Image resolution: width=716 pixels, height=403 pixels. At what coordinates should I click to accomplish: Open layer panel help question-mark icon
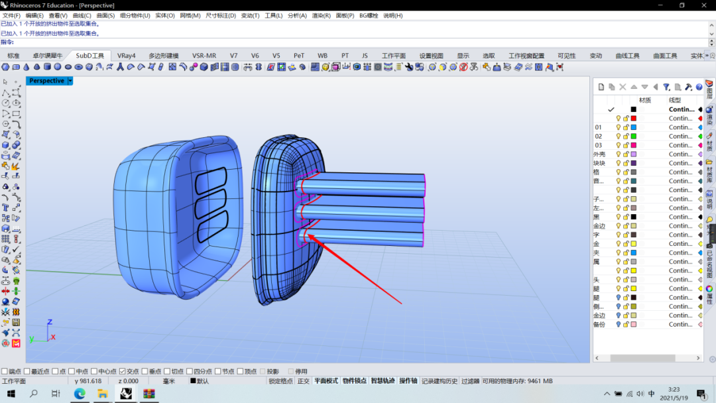click(x=699, y=87)
